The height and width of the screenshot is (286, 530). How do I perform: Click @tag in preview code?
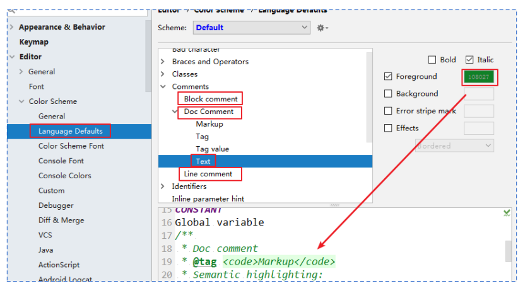click(x=204, y=261)
